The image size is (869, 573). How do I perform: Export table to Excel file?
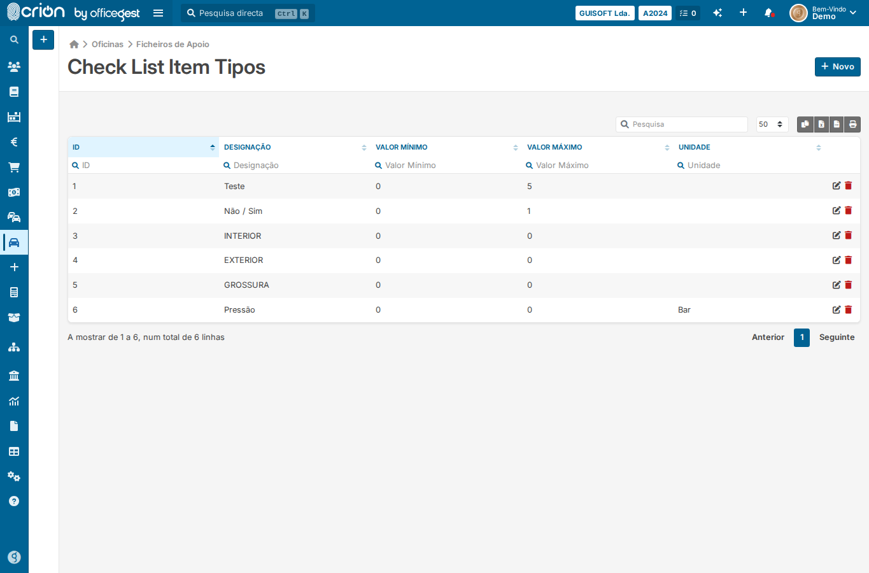pyautogui.click(x=821, y=124)
